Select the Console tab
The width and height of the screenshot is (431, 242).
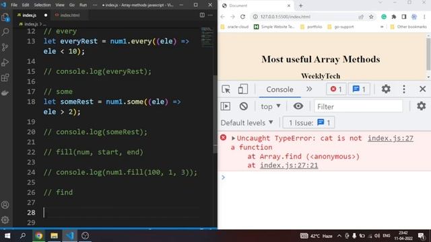click(279, 89)
